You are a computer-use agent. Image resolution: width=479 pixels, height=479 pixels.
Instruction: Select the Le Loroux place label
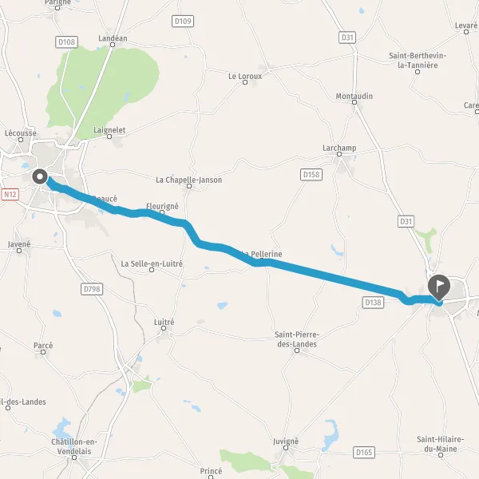(245, 76)
